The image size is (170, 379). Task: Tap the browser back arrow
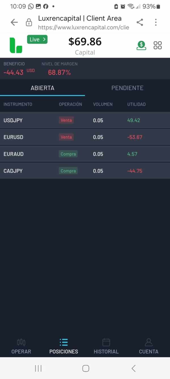(14, 22)
